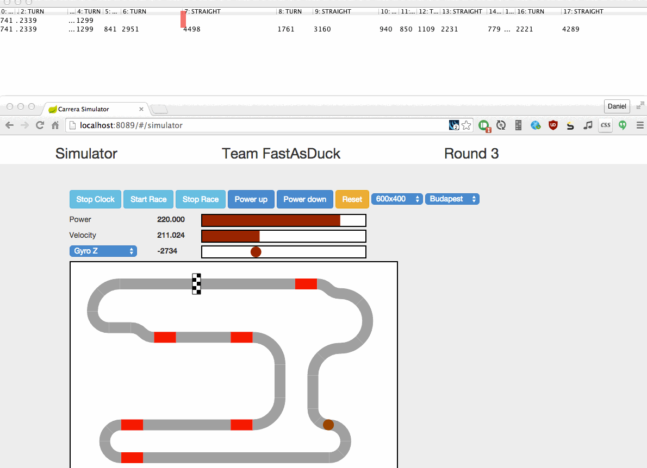Click the Gyro Z indicator dot
The width and height of the screenshot is (647, 468).
pyautogui.click(x=256, y=252)
